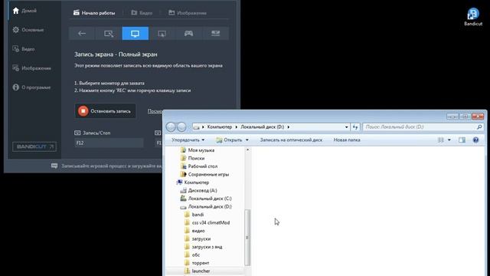Switch to the Изображения tab at top
Viewport: 490px width, 276px height.
(188, 13)
